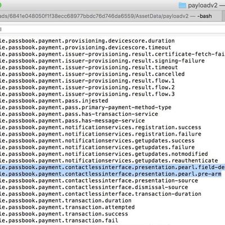Viewport: 225px width, 225px height.
Task: Click line ending notificationservices.registration.failure
Action: [101, 134]
